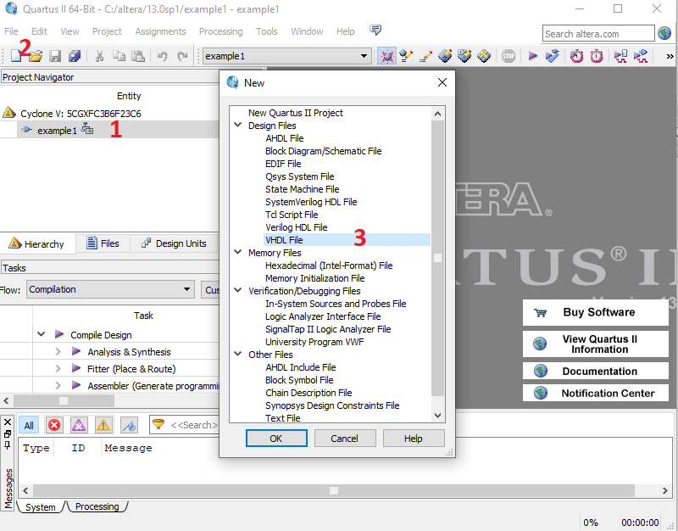This screenshot has height=531, width=678.
Task: Expand the Fitter (Place & Route) task
Action: (x=58, y=368)
